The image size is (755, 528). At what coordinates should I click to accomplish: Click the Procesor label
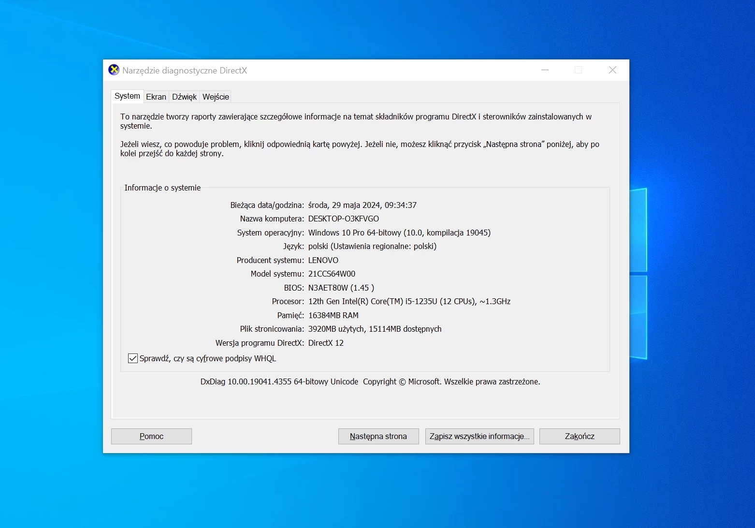(x=288, y=301)
